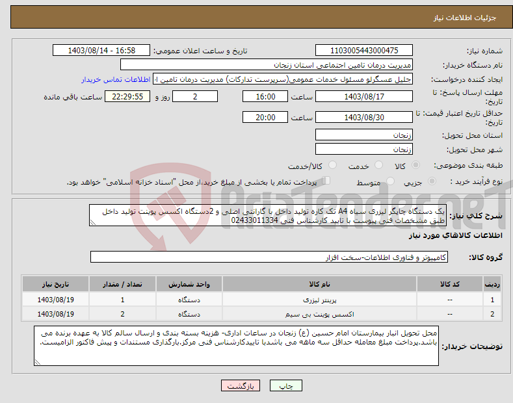Select the کالا radio button
The image size is (513, 403).
(x=415, y=165)
